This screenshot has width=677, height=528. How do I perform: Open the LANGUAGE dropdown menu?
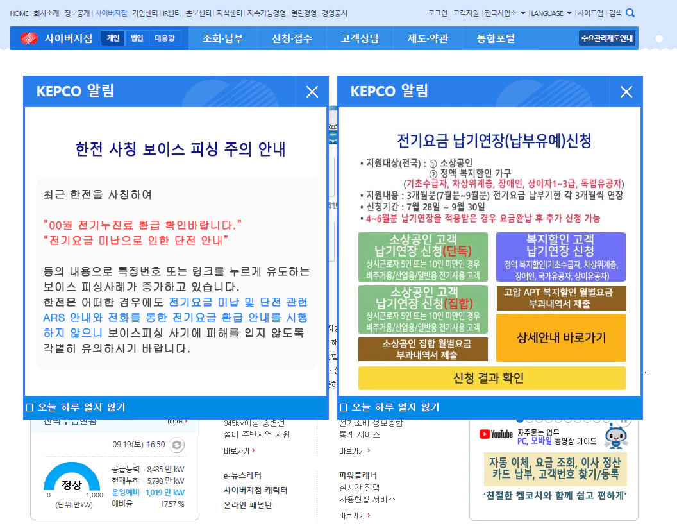[551, 13]
